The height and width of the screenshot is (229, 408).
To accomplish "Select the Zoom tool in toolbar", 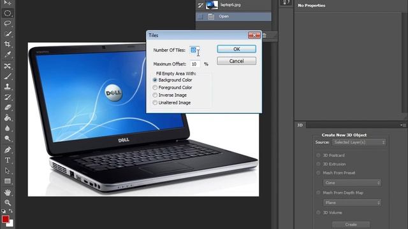I will (7, 202).
